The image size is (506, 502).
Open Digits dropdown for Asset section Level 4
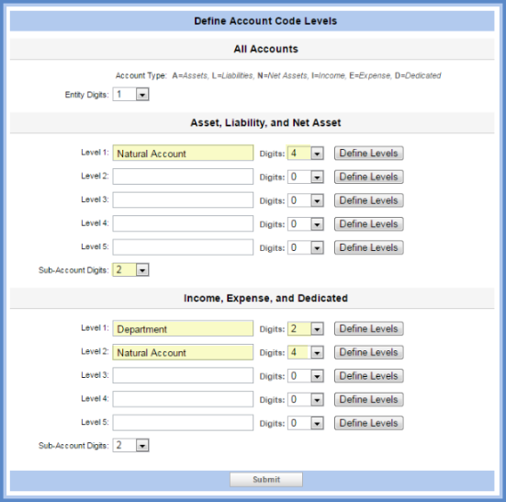coord(305,223)
